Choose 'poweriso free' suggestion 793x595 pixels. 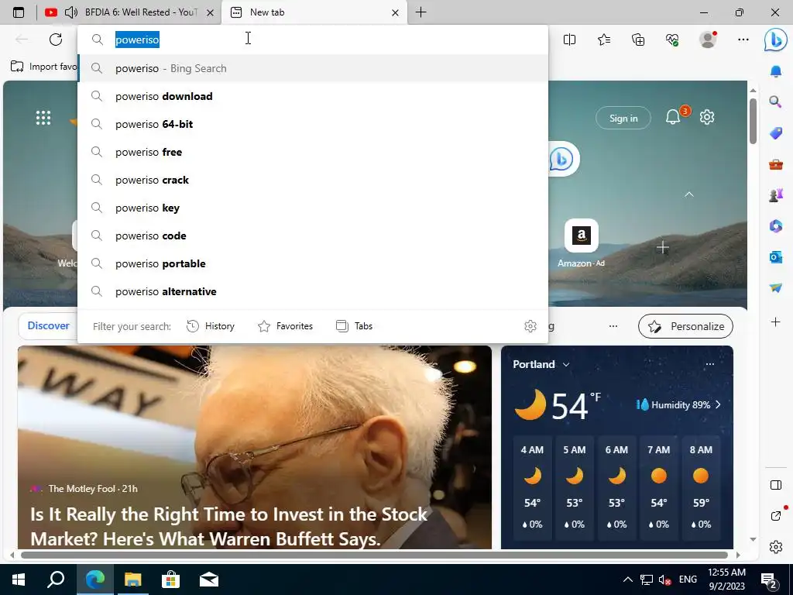(313, 152)
